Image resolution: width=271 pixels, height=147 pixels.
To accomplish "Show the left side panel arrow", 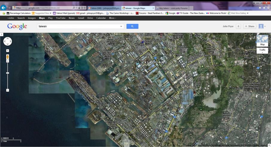I will click(x=1, y=35).
